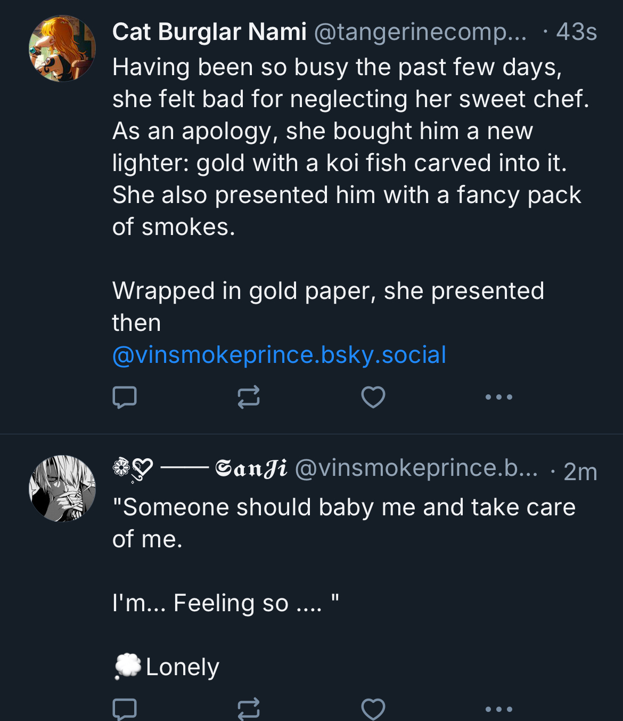Repost Cat Burglar Nami's post
623x721 pixels.
[248, 397]
